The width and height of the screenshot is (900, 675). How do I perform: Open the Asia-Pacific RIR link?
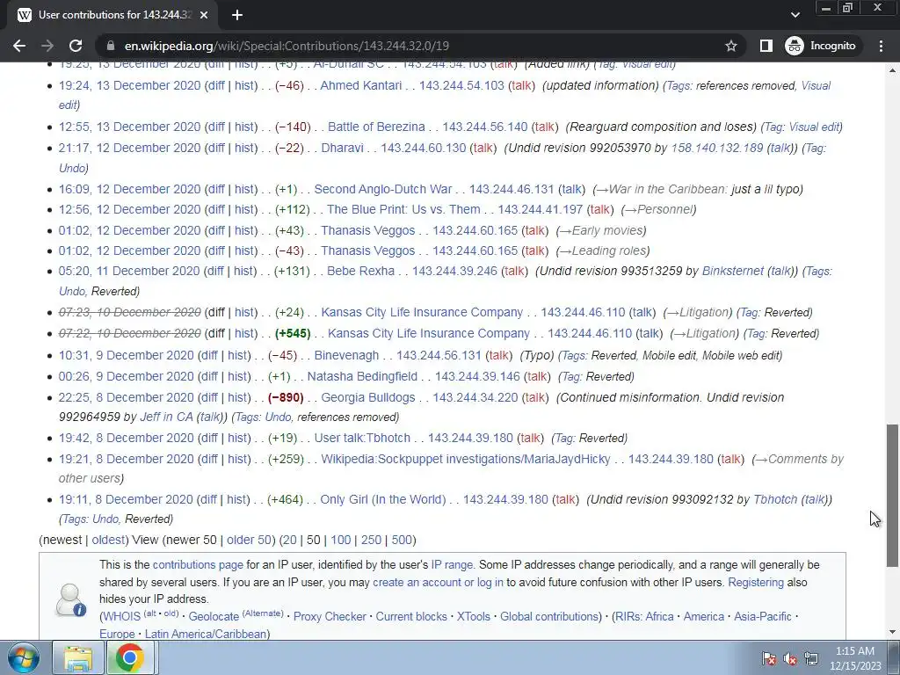[x=762, y=616]
